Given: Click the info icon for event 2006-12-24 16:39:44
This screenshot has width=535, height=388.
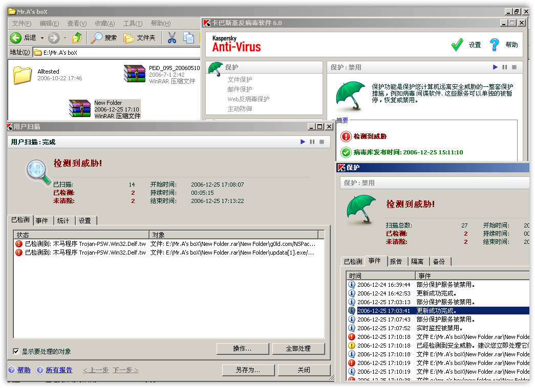Looking at the screenshot, I should point(351,284).
